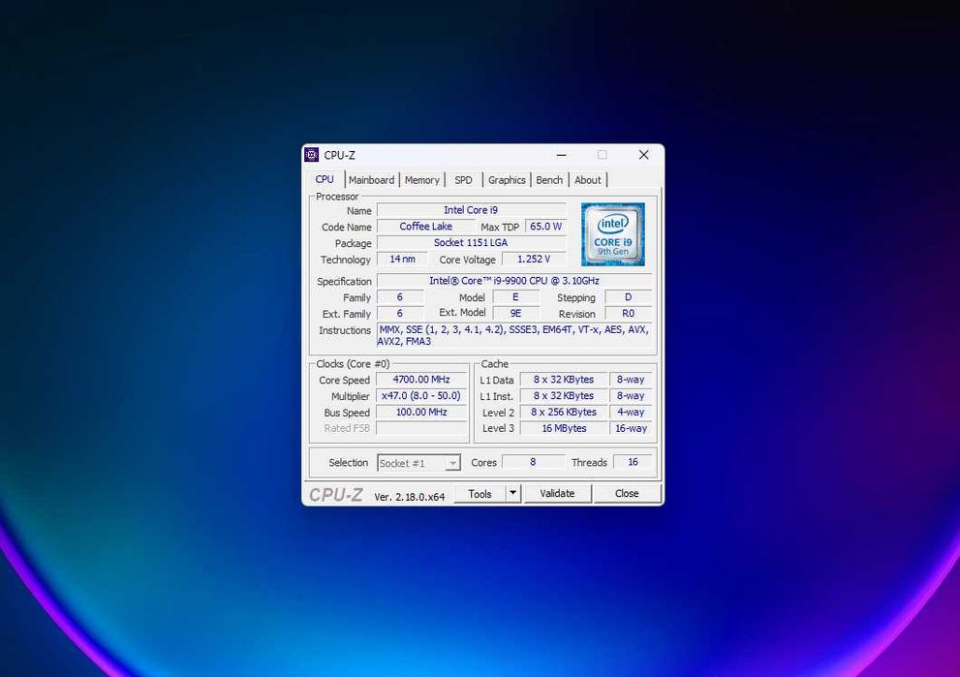960x677 pixels.
Task: Click the version text 'Ver. 2.18.0.x64'
Action: tap(409, 497)
